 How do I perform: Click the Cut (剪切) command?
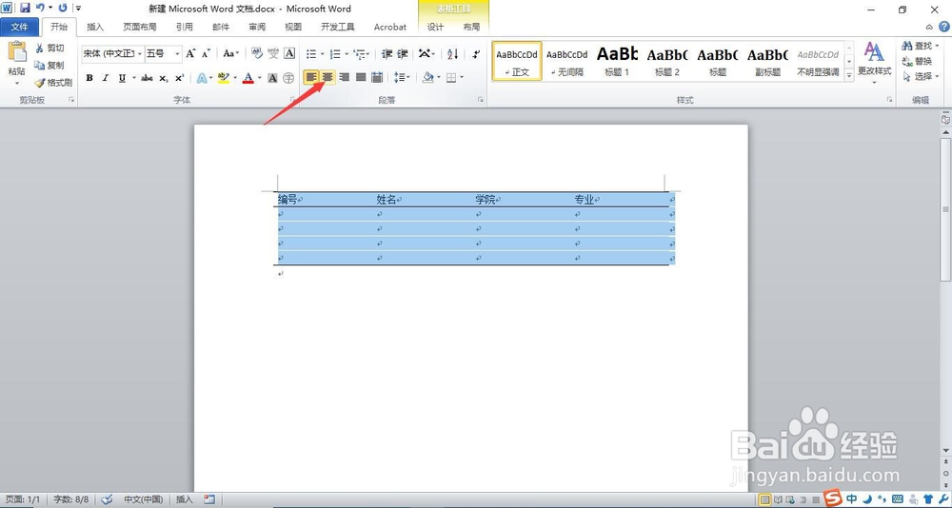tap(50, 48)
